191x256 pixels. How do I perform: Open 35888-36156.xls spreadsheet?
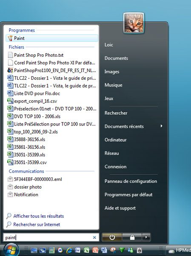(x=26, y=140)
